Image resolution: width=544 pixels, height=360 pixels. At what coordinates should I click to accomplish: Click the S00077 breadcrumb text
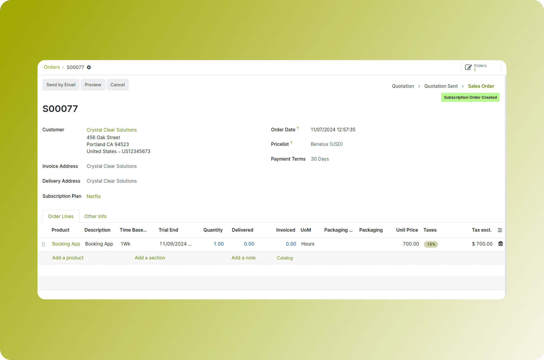pos(75,67)
